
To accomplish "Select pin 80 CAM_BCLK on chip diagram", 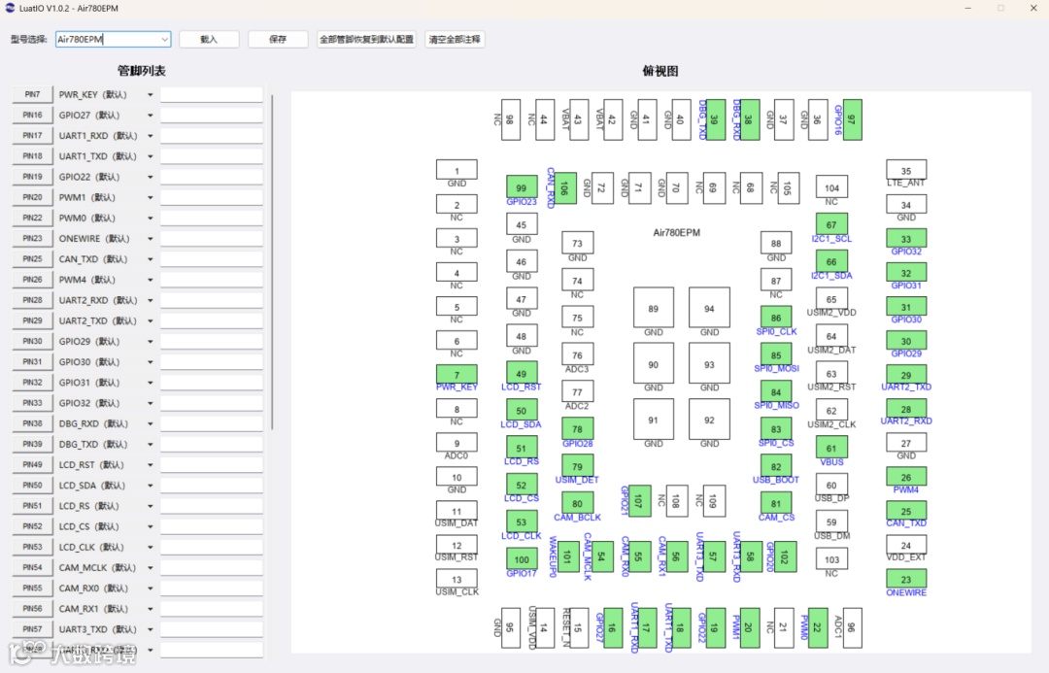I will (577, 503).
